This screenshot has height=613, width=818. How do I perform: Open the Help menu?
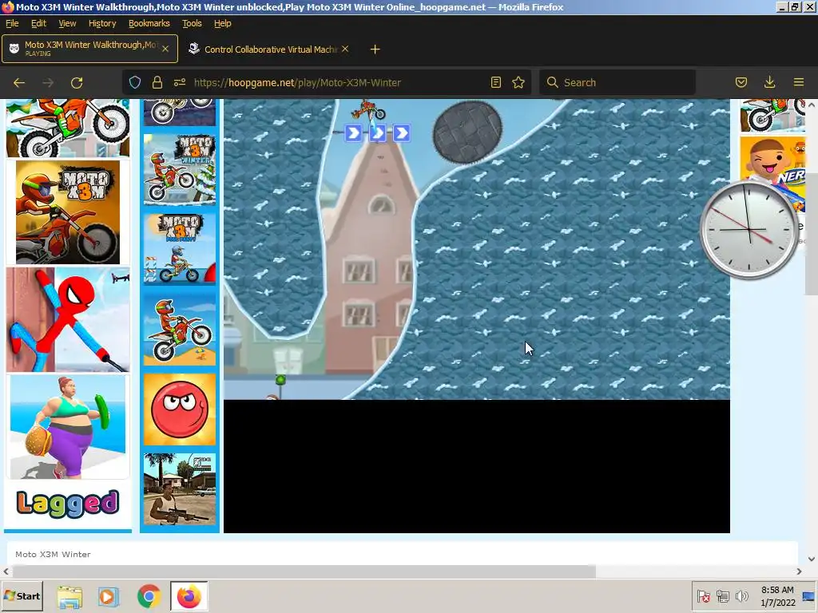coord(223,23)
